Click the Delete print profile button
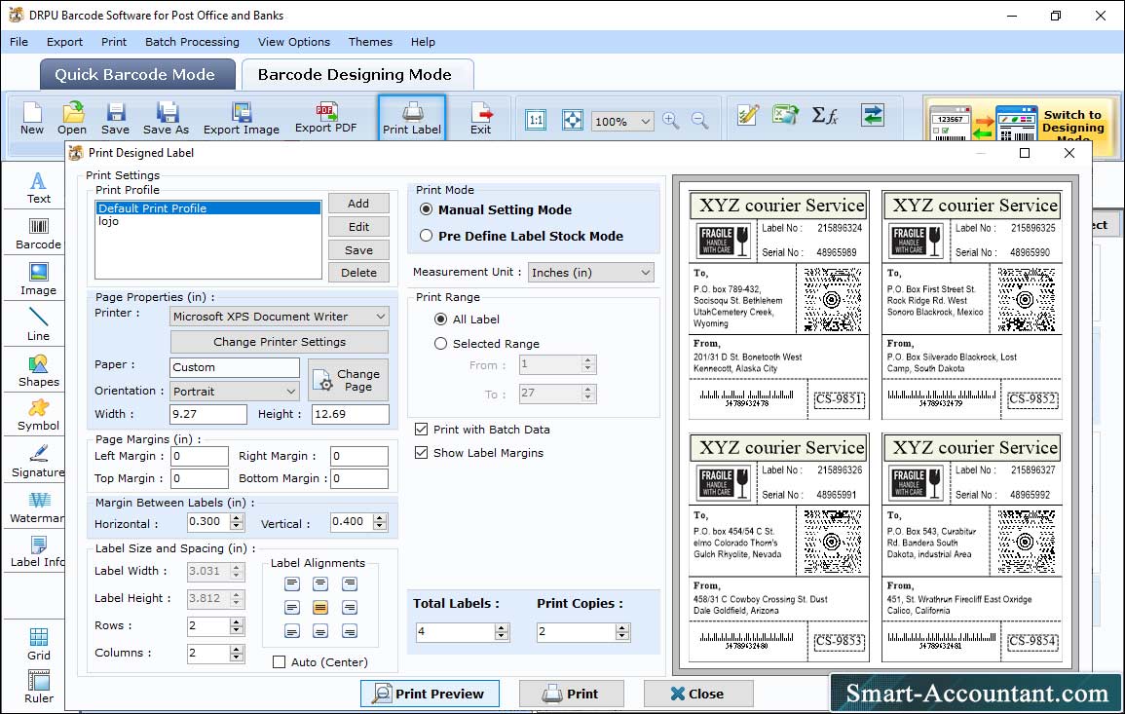The image size is (1125, 714). [358, 273]
